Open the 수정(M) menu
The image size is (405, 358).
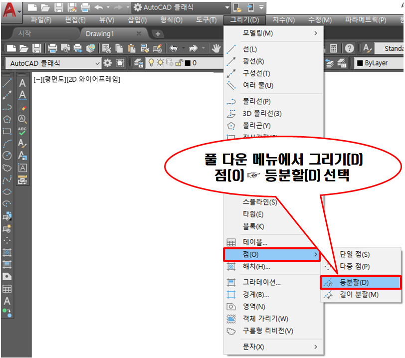[x=320, y=20]
